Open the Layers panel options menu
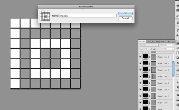179x110 pixels. click(x=173, y=42)
